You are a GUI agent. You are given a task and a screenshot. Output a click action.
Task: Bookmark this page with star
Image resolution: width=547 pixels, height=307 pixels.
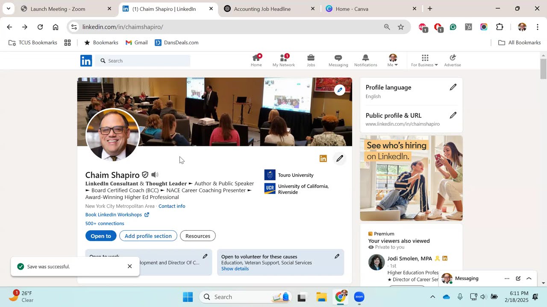tap(401, 27)
